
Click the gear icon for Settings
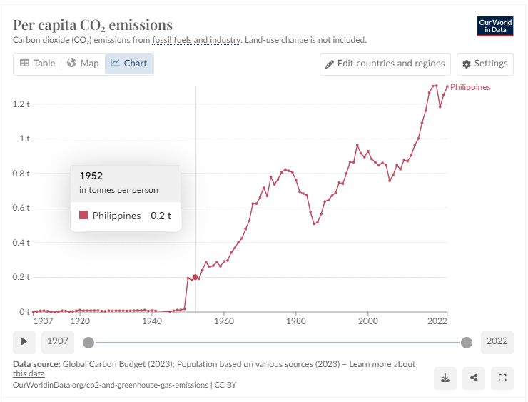coord(467,64)
